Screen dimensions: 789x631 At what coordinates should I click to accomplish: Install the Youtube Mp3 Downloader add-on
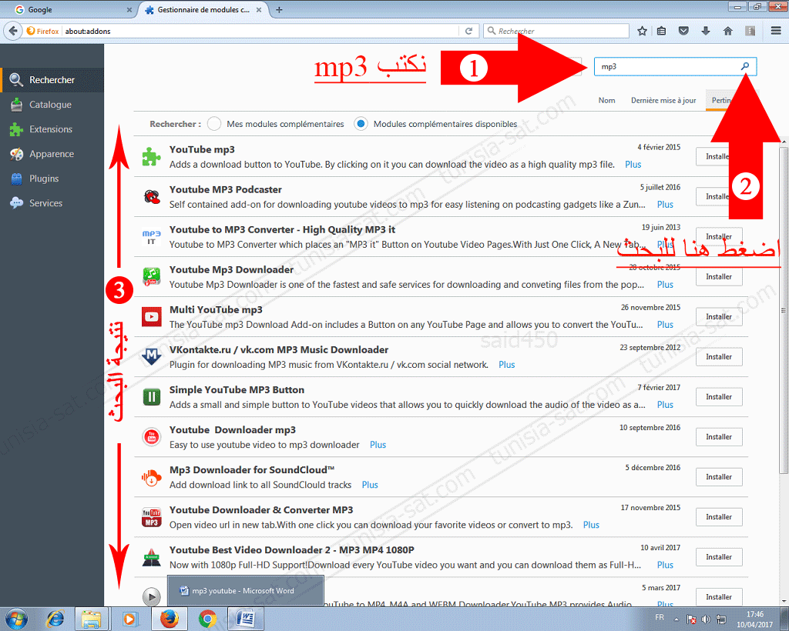pyautogui.click(x=719, y=277)
